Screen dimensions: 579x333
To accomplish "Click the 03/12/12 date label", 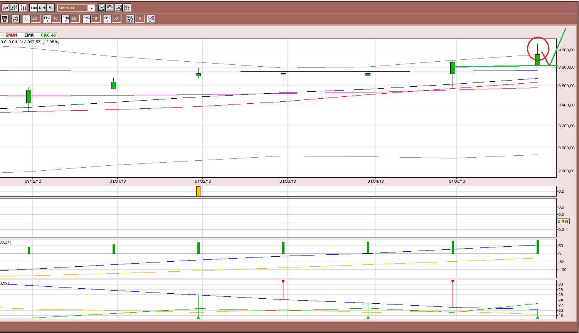I will 33,181.
